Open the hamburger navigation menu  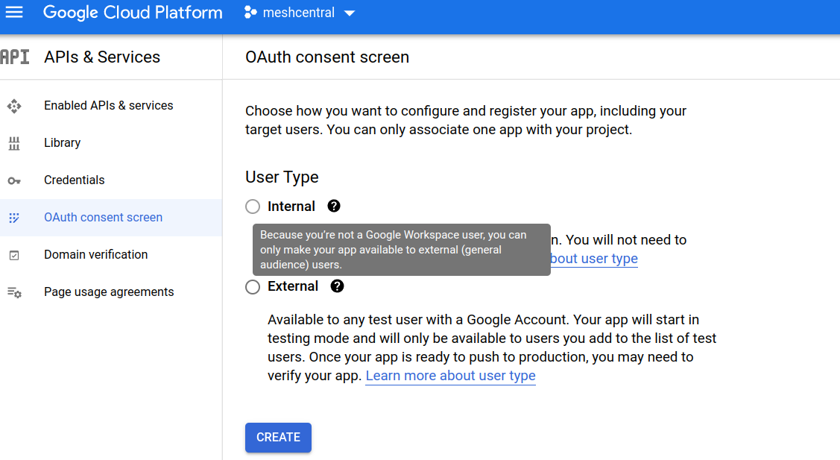[x=14, y=13]
